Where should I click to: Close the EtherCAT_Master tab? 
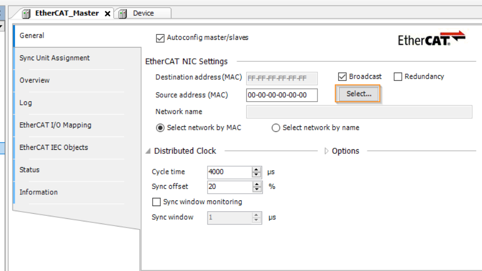[107, 13]
